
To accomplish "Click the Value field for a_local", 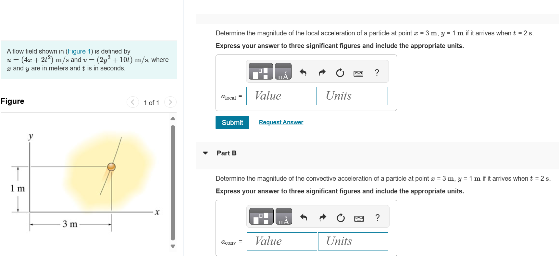I will pyautogui.click(x=281, y=96).
